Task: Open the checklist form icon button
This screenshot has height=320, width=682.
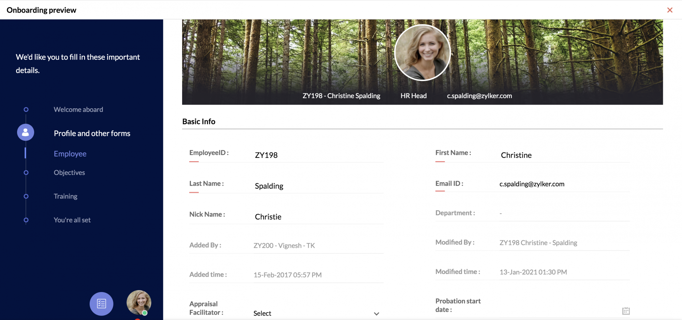Action: click(101, 304)
